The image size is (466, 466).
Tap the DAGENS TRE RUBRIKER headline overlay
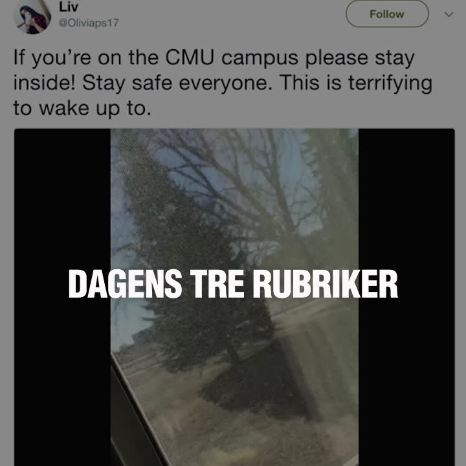[x=233, y=284]
